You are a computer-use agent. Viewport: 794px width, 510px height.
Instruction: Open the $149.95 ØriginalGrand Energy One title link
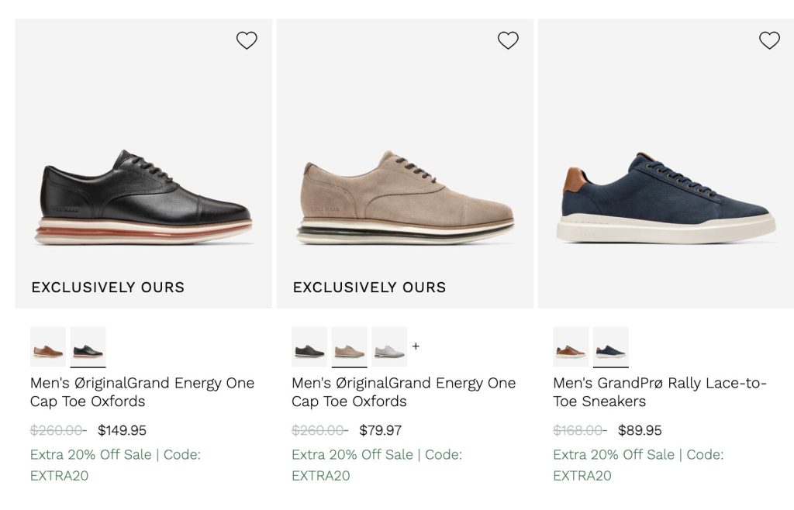pyautogui.click(x=142, y=391)
